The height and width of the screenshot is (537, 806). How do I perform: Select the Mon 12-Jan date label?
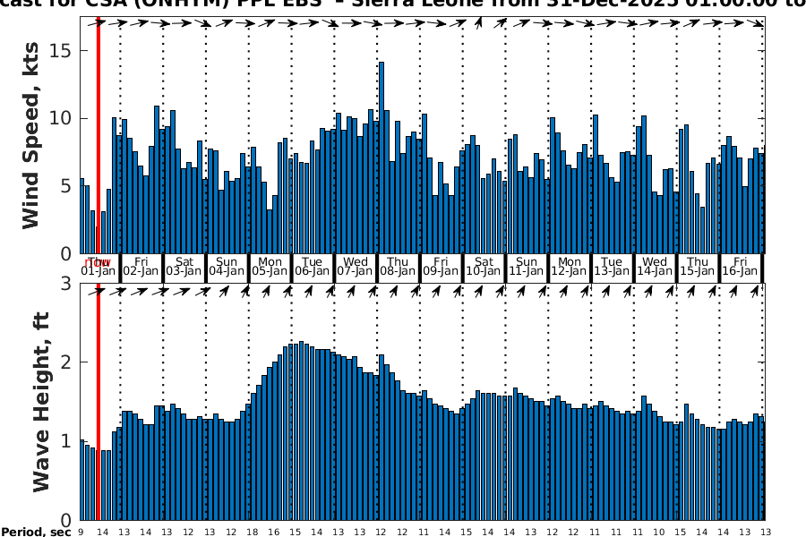coord(570,266)
